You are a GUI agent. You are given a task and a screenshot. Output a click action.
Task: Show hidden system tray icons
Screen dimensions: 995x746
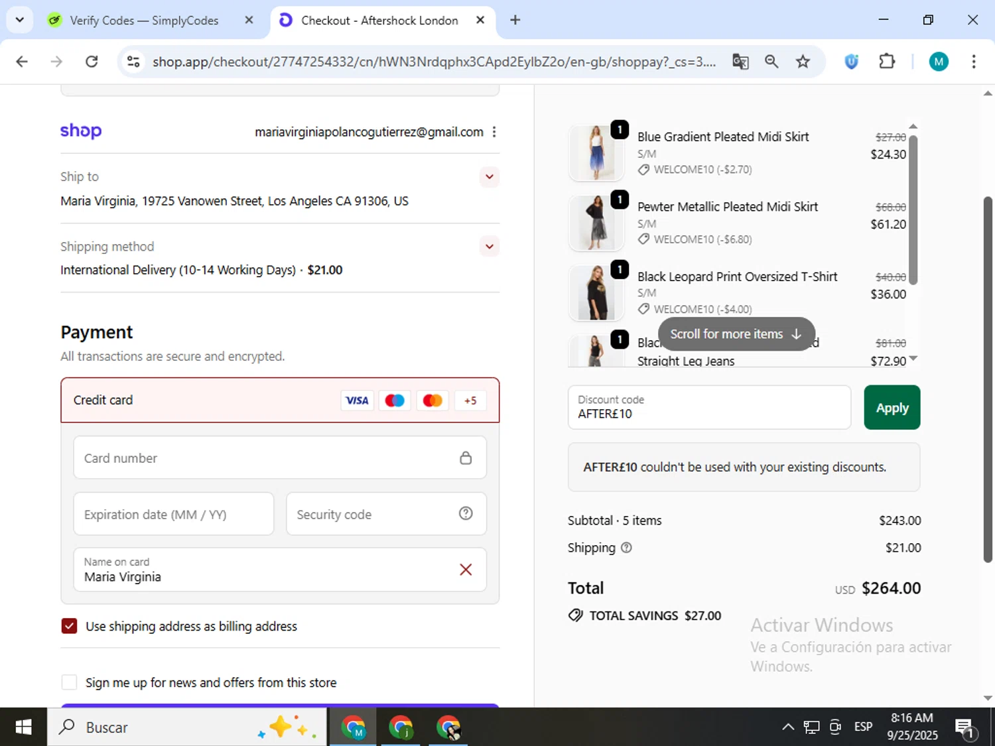788,727
